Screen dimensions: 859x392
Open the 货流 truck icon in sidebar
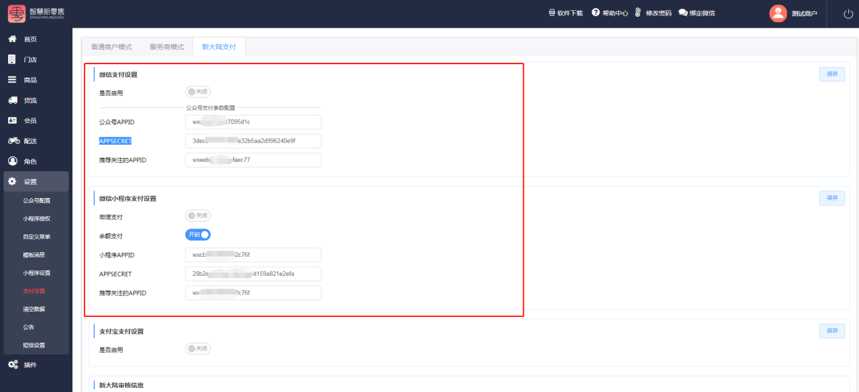[12, 100]
